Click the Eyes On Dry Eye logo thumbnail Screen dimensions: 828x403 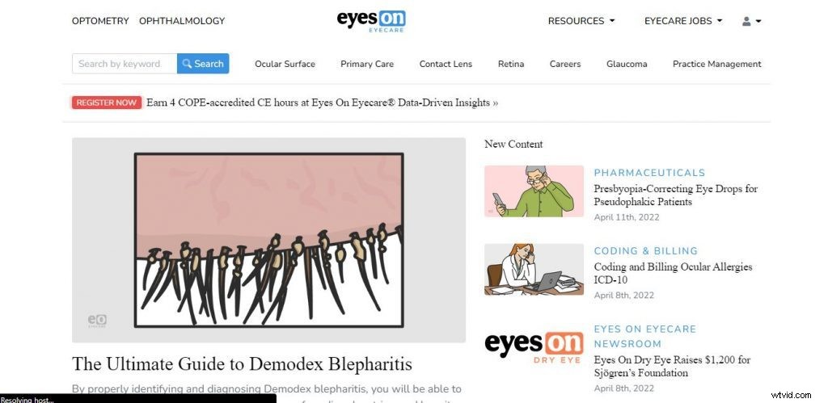point(534,347)
